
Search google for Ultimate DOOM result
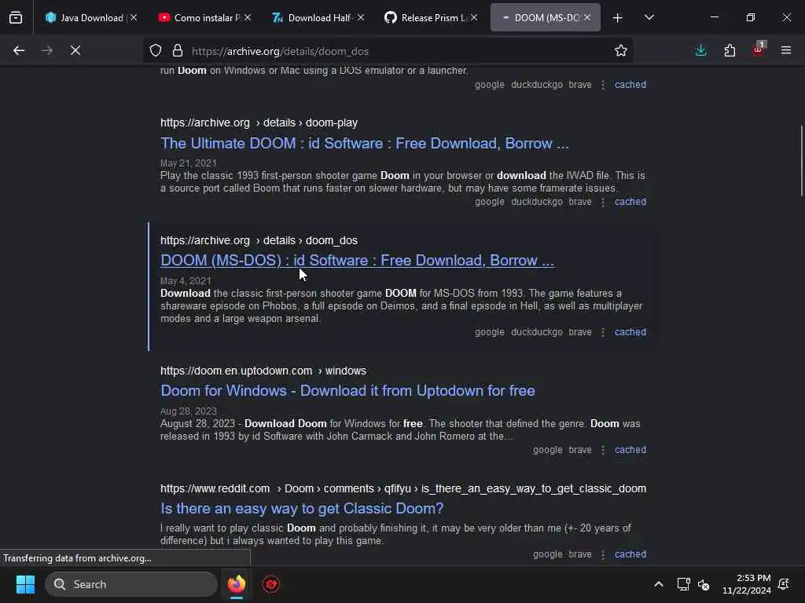pos(489,202)
